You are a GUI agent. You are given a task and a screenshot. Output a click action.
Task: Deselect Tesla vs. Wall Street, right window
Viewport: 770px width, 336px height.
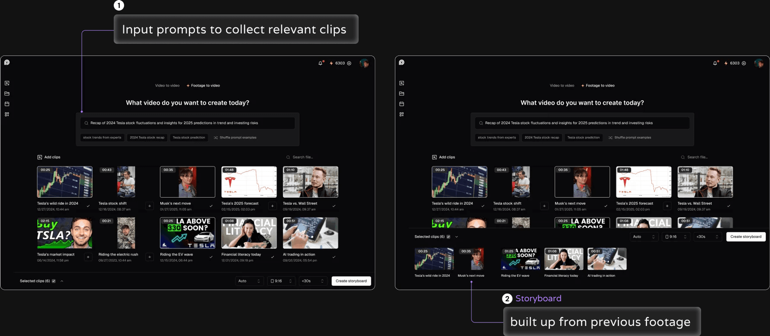coord(729,206)
